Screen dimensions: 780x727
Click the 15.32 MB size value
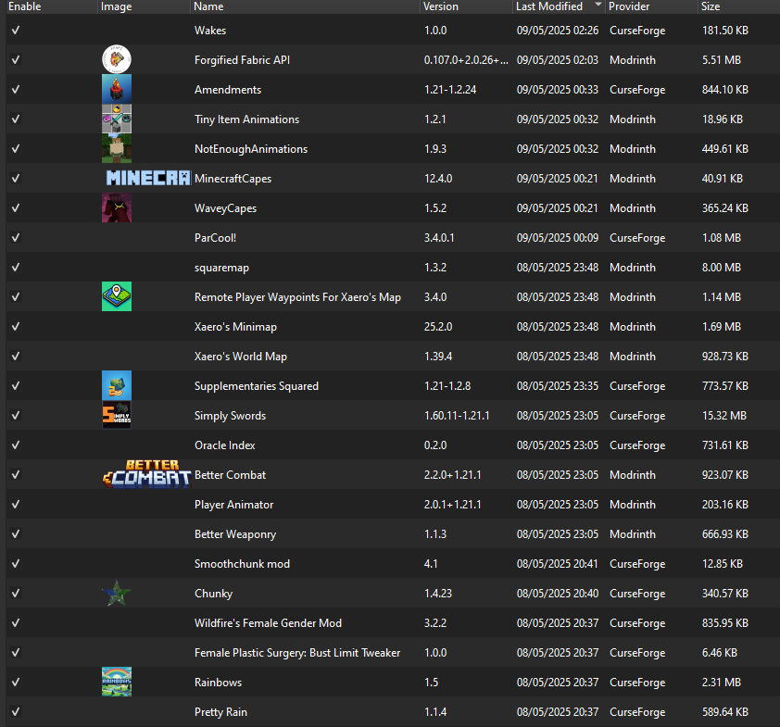coord(724,416)
